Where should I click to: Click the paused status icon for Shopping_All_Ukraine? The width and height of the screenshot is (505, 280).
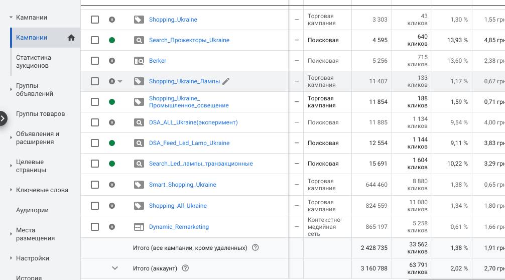tap(112, 206)
